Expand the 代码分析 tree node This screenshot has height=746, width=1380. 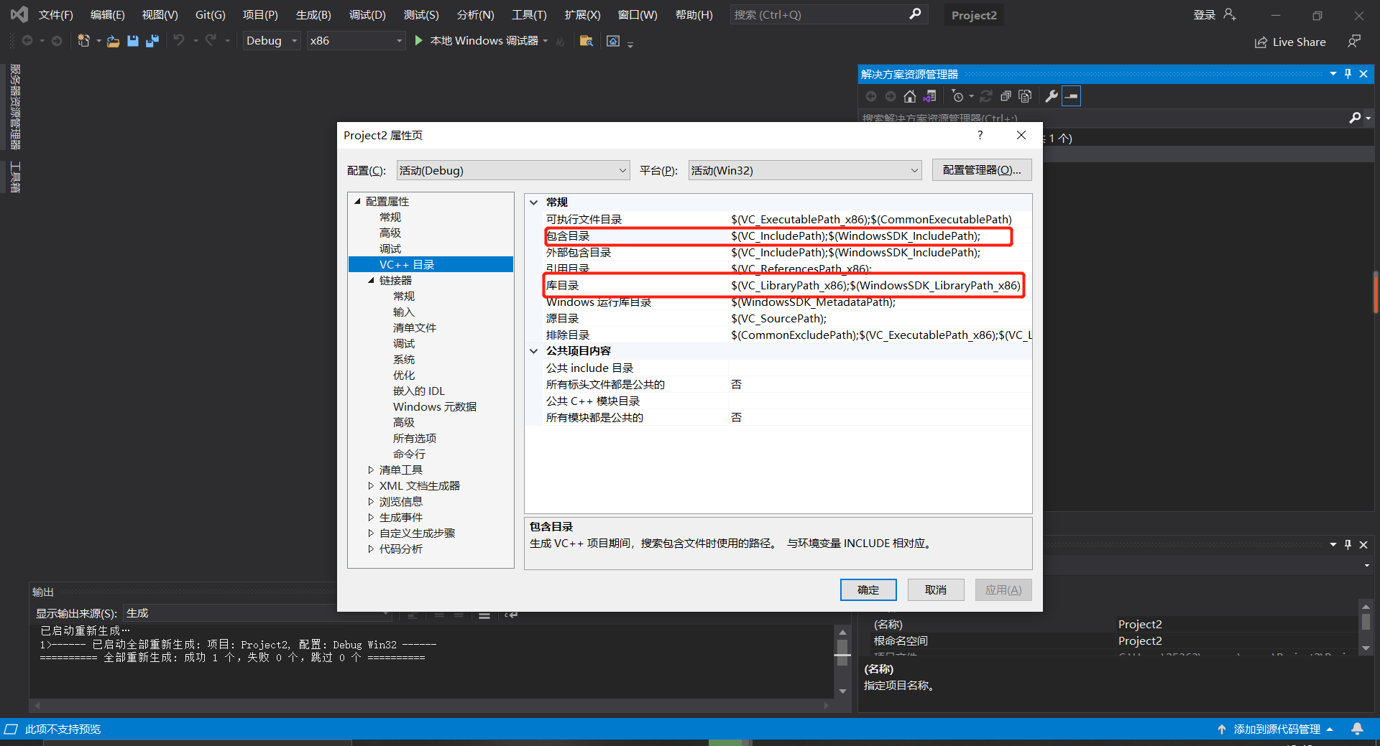point(371,549)
